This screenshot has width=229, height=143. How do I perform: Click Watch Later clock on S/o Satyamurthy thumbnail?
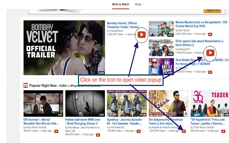(x=186, y=114)
